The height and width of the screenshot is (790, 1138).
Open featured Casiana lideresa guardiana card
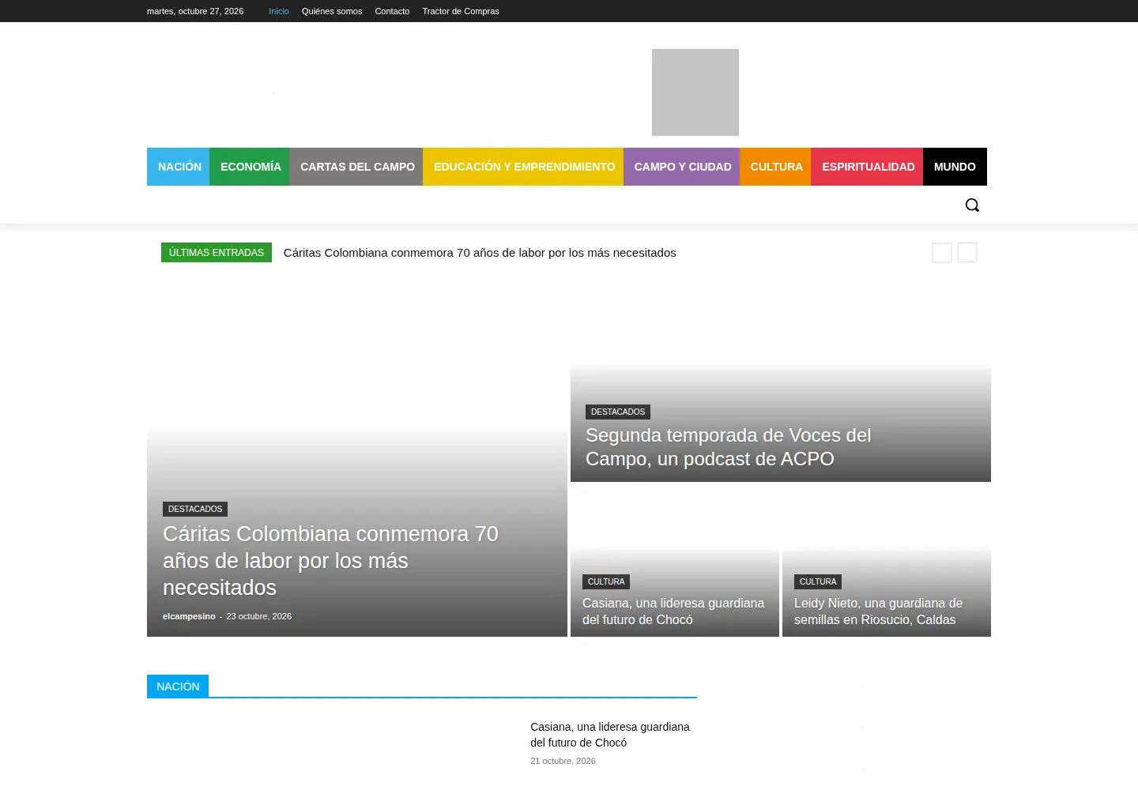click(x=673, y=611)
